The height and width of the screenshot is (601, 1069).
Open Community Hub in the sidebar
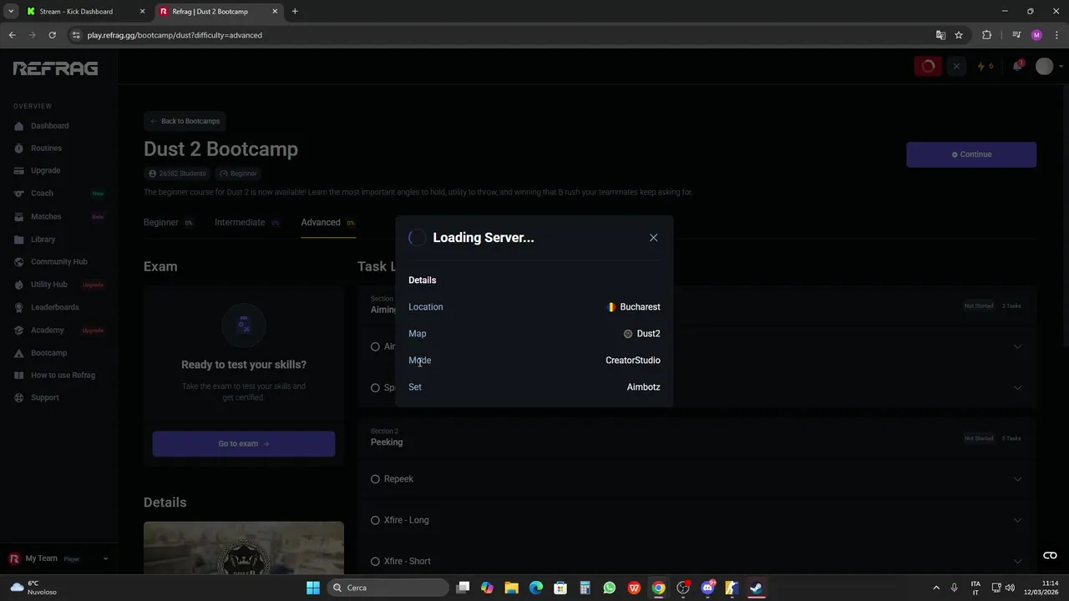click(x=58, y=261)
